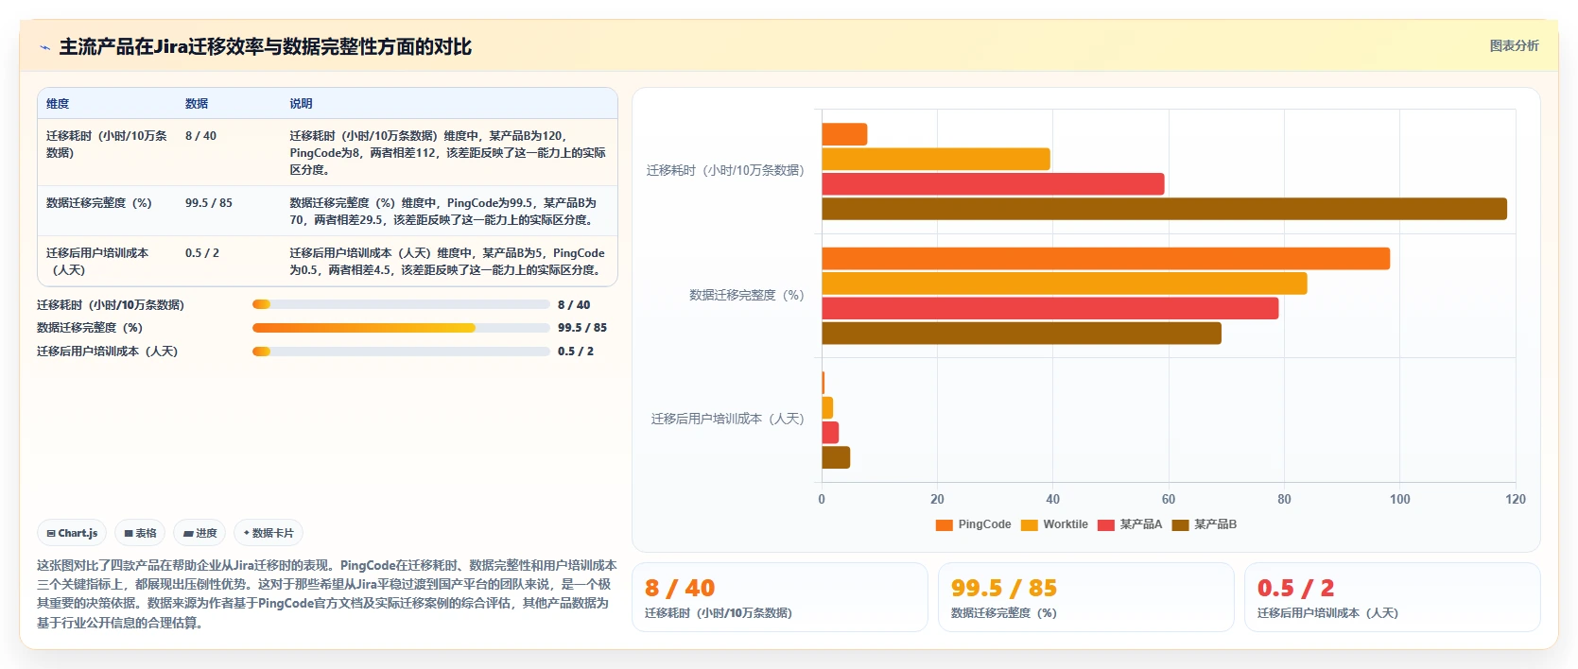This screenshot has width=1578, height=669.
Task: Click table row label 数据迁移完整度（%）
Action: point(99,203)
